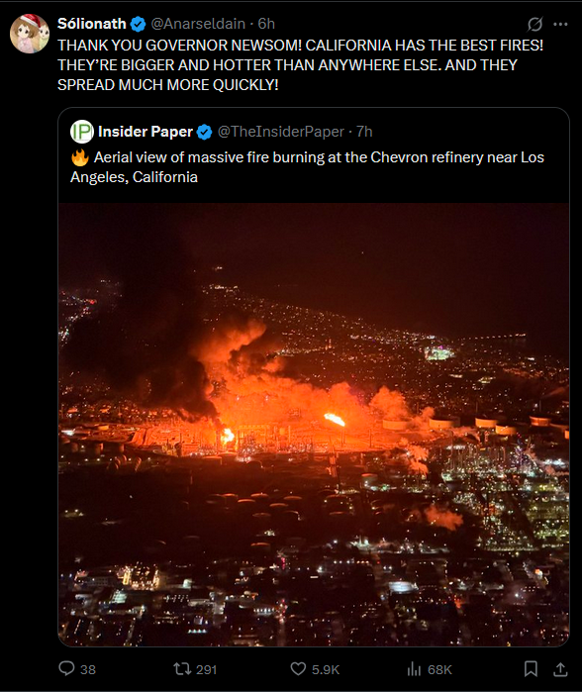Click the 291 reposts count
Screen dimensions: 582x692
[x=207, y=669]
